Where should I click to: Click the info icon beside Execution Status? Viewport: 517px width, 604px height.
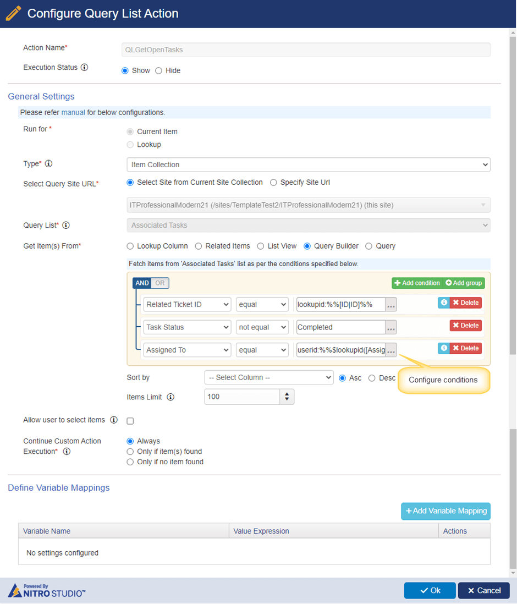(x=84, y=67)
